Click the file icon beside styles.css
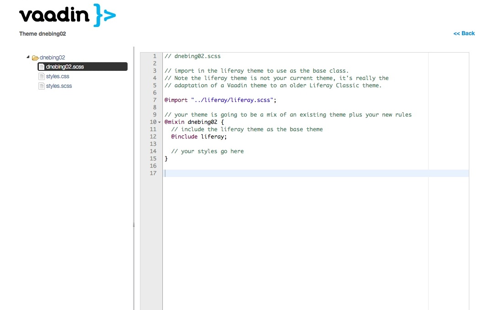This screenshot has height=310, width=494. (x=42, y=76)
